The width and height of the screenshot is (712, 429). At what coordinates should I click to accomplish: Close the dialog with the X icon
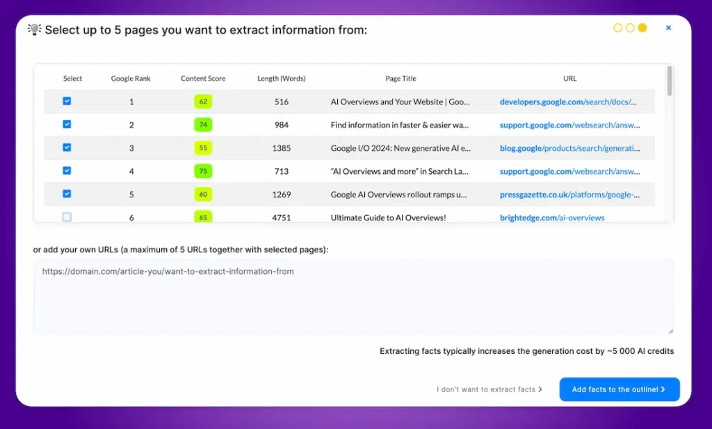(x=668, y=28)
